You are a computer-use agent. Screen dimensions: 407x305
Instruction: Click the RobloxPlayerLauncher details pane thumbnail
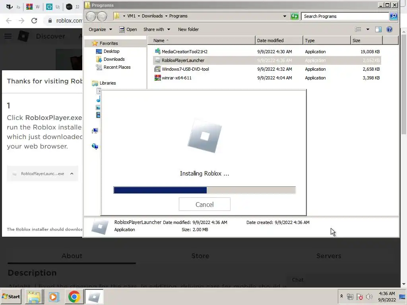pos(100,226)
